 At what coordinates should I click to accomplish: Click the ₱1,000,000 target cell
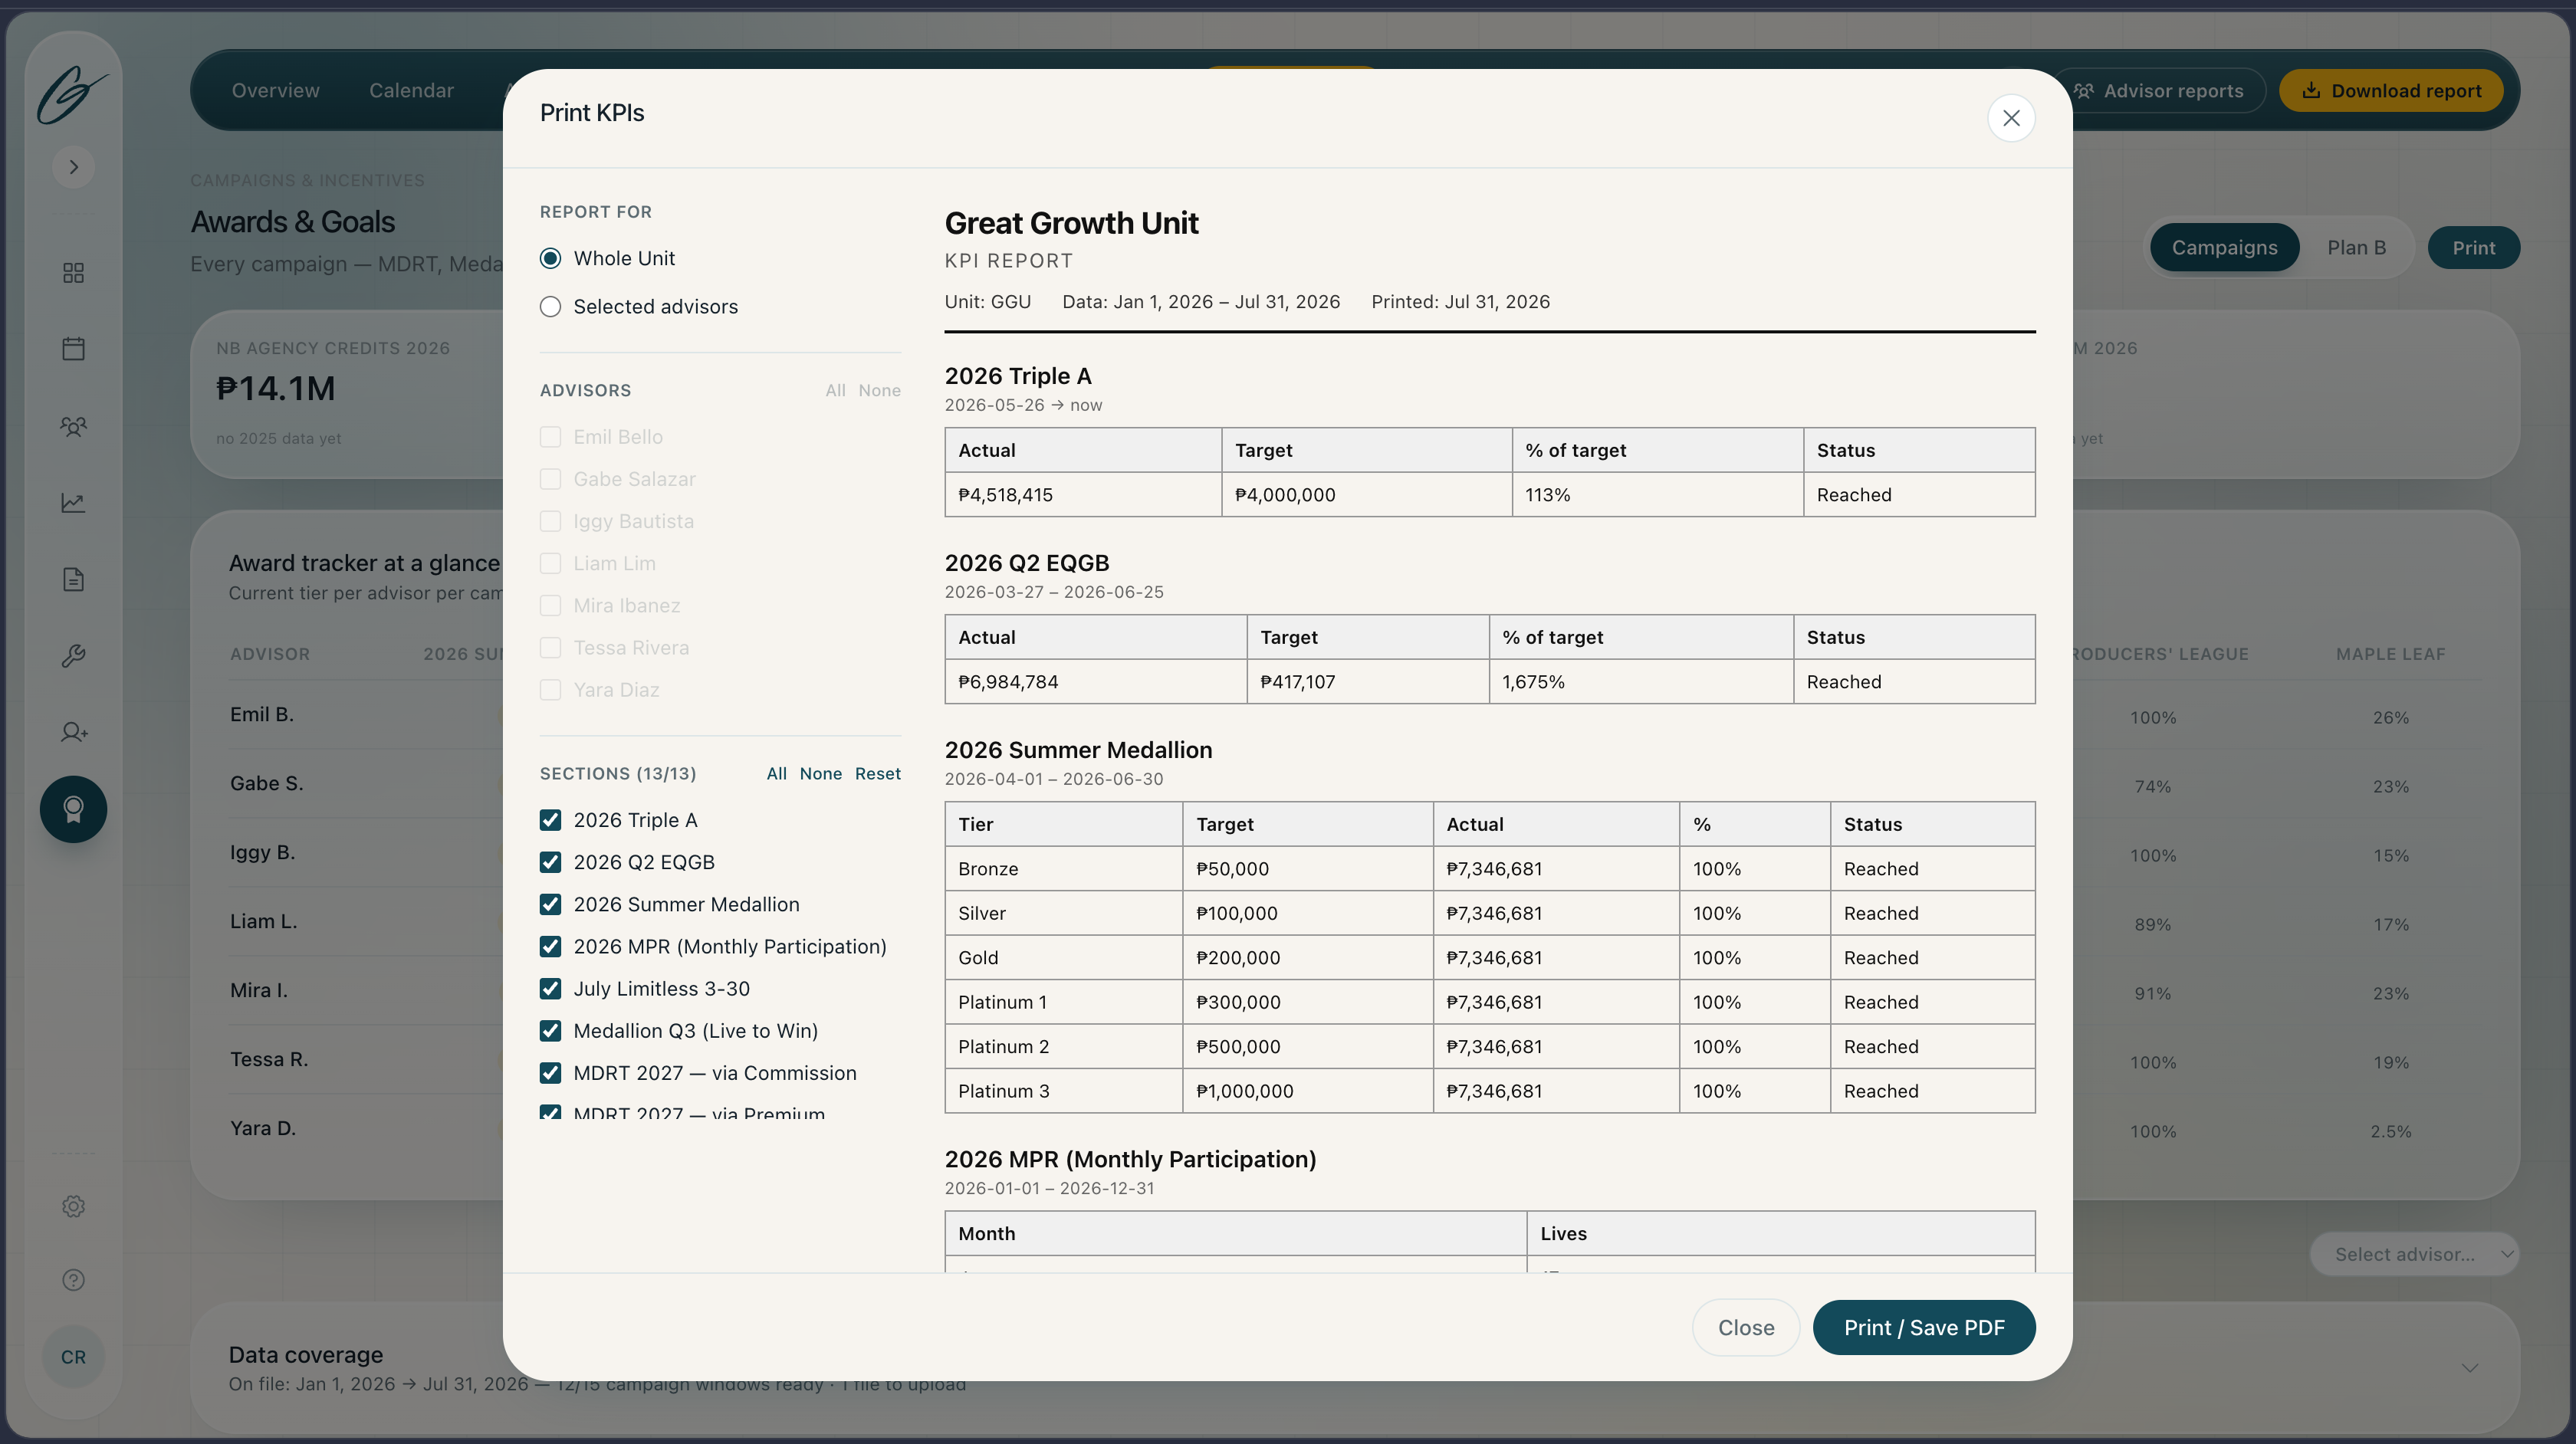click(1307, 1091)
